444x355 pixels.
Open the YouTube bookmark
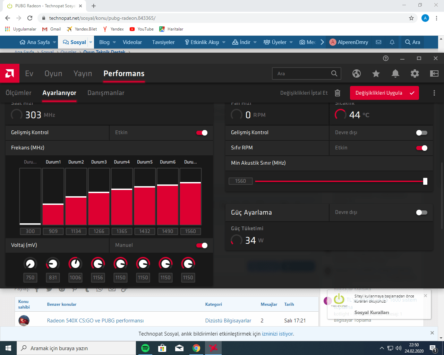click(142, 29)
